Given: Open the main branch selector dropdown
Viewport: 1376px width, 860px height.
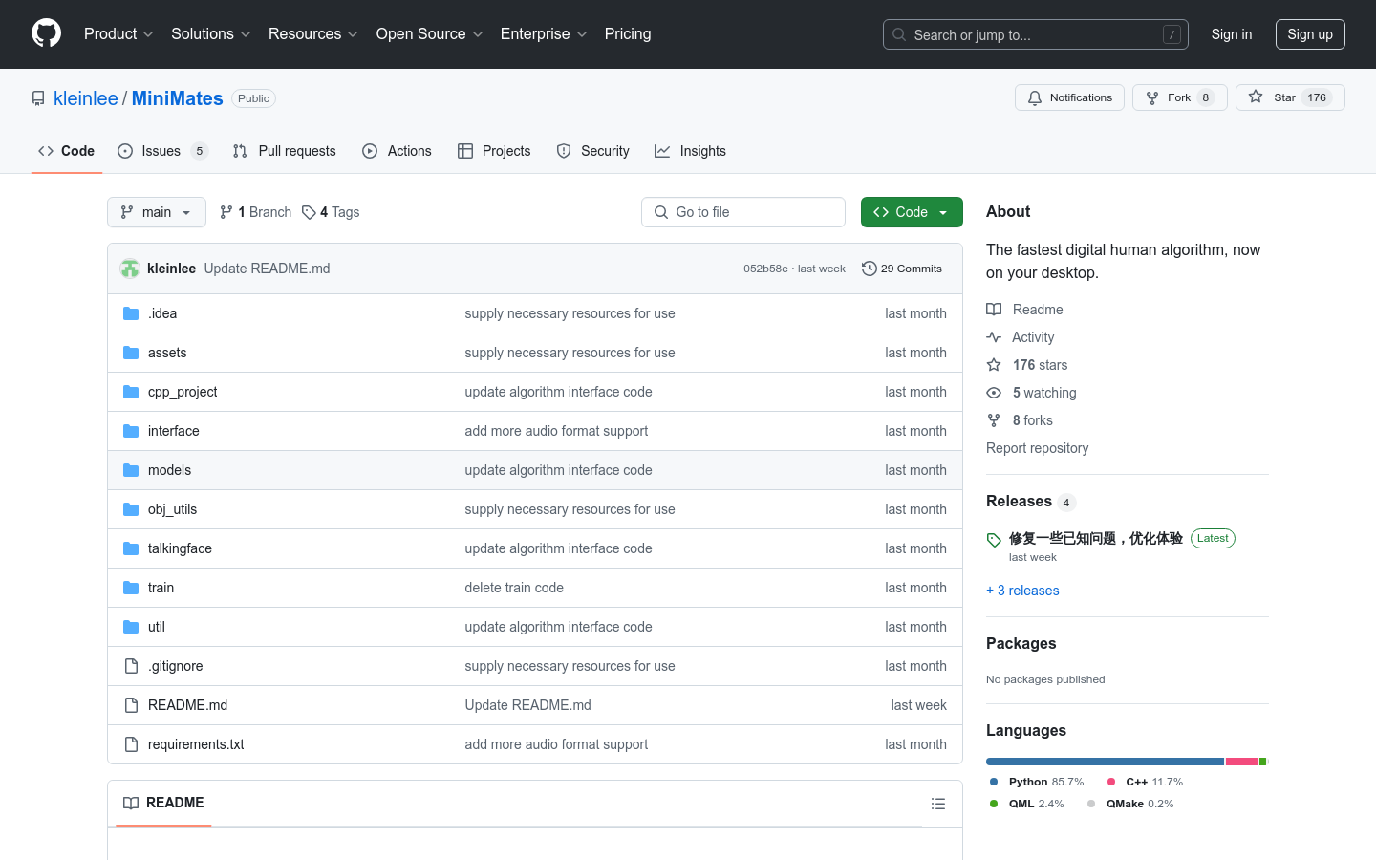Looking at the screenshot, I should click(157, 212).
